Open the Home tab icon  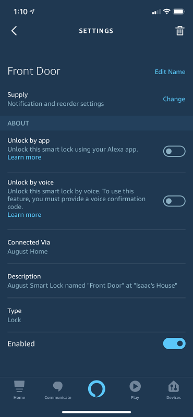pos(19,386)
